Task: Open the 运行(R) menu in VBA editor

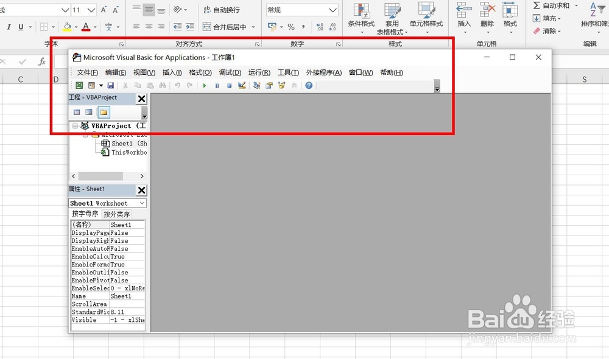Action: tap(259, 72)
